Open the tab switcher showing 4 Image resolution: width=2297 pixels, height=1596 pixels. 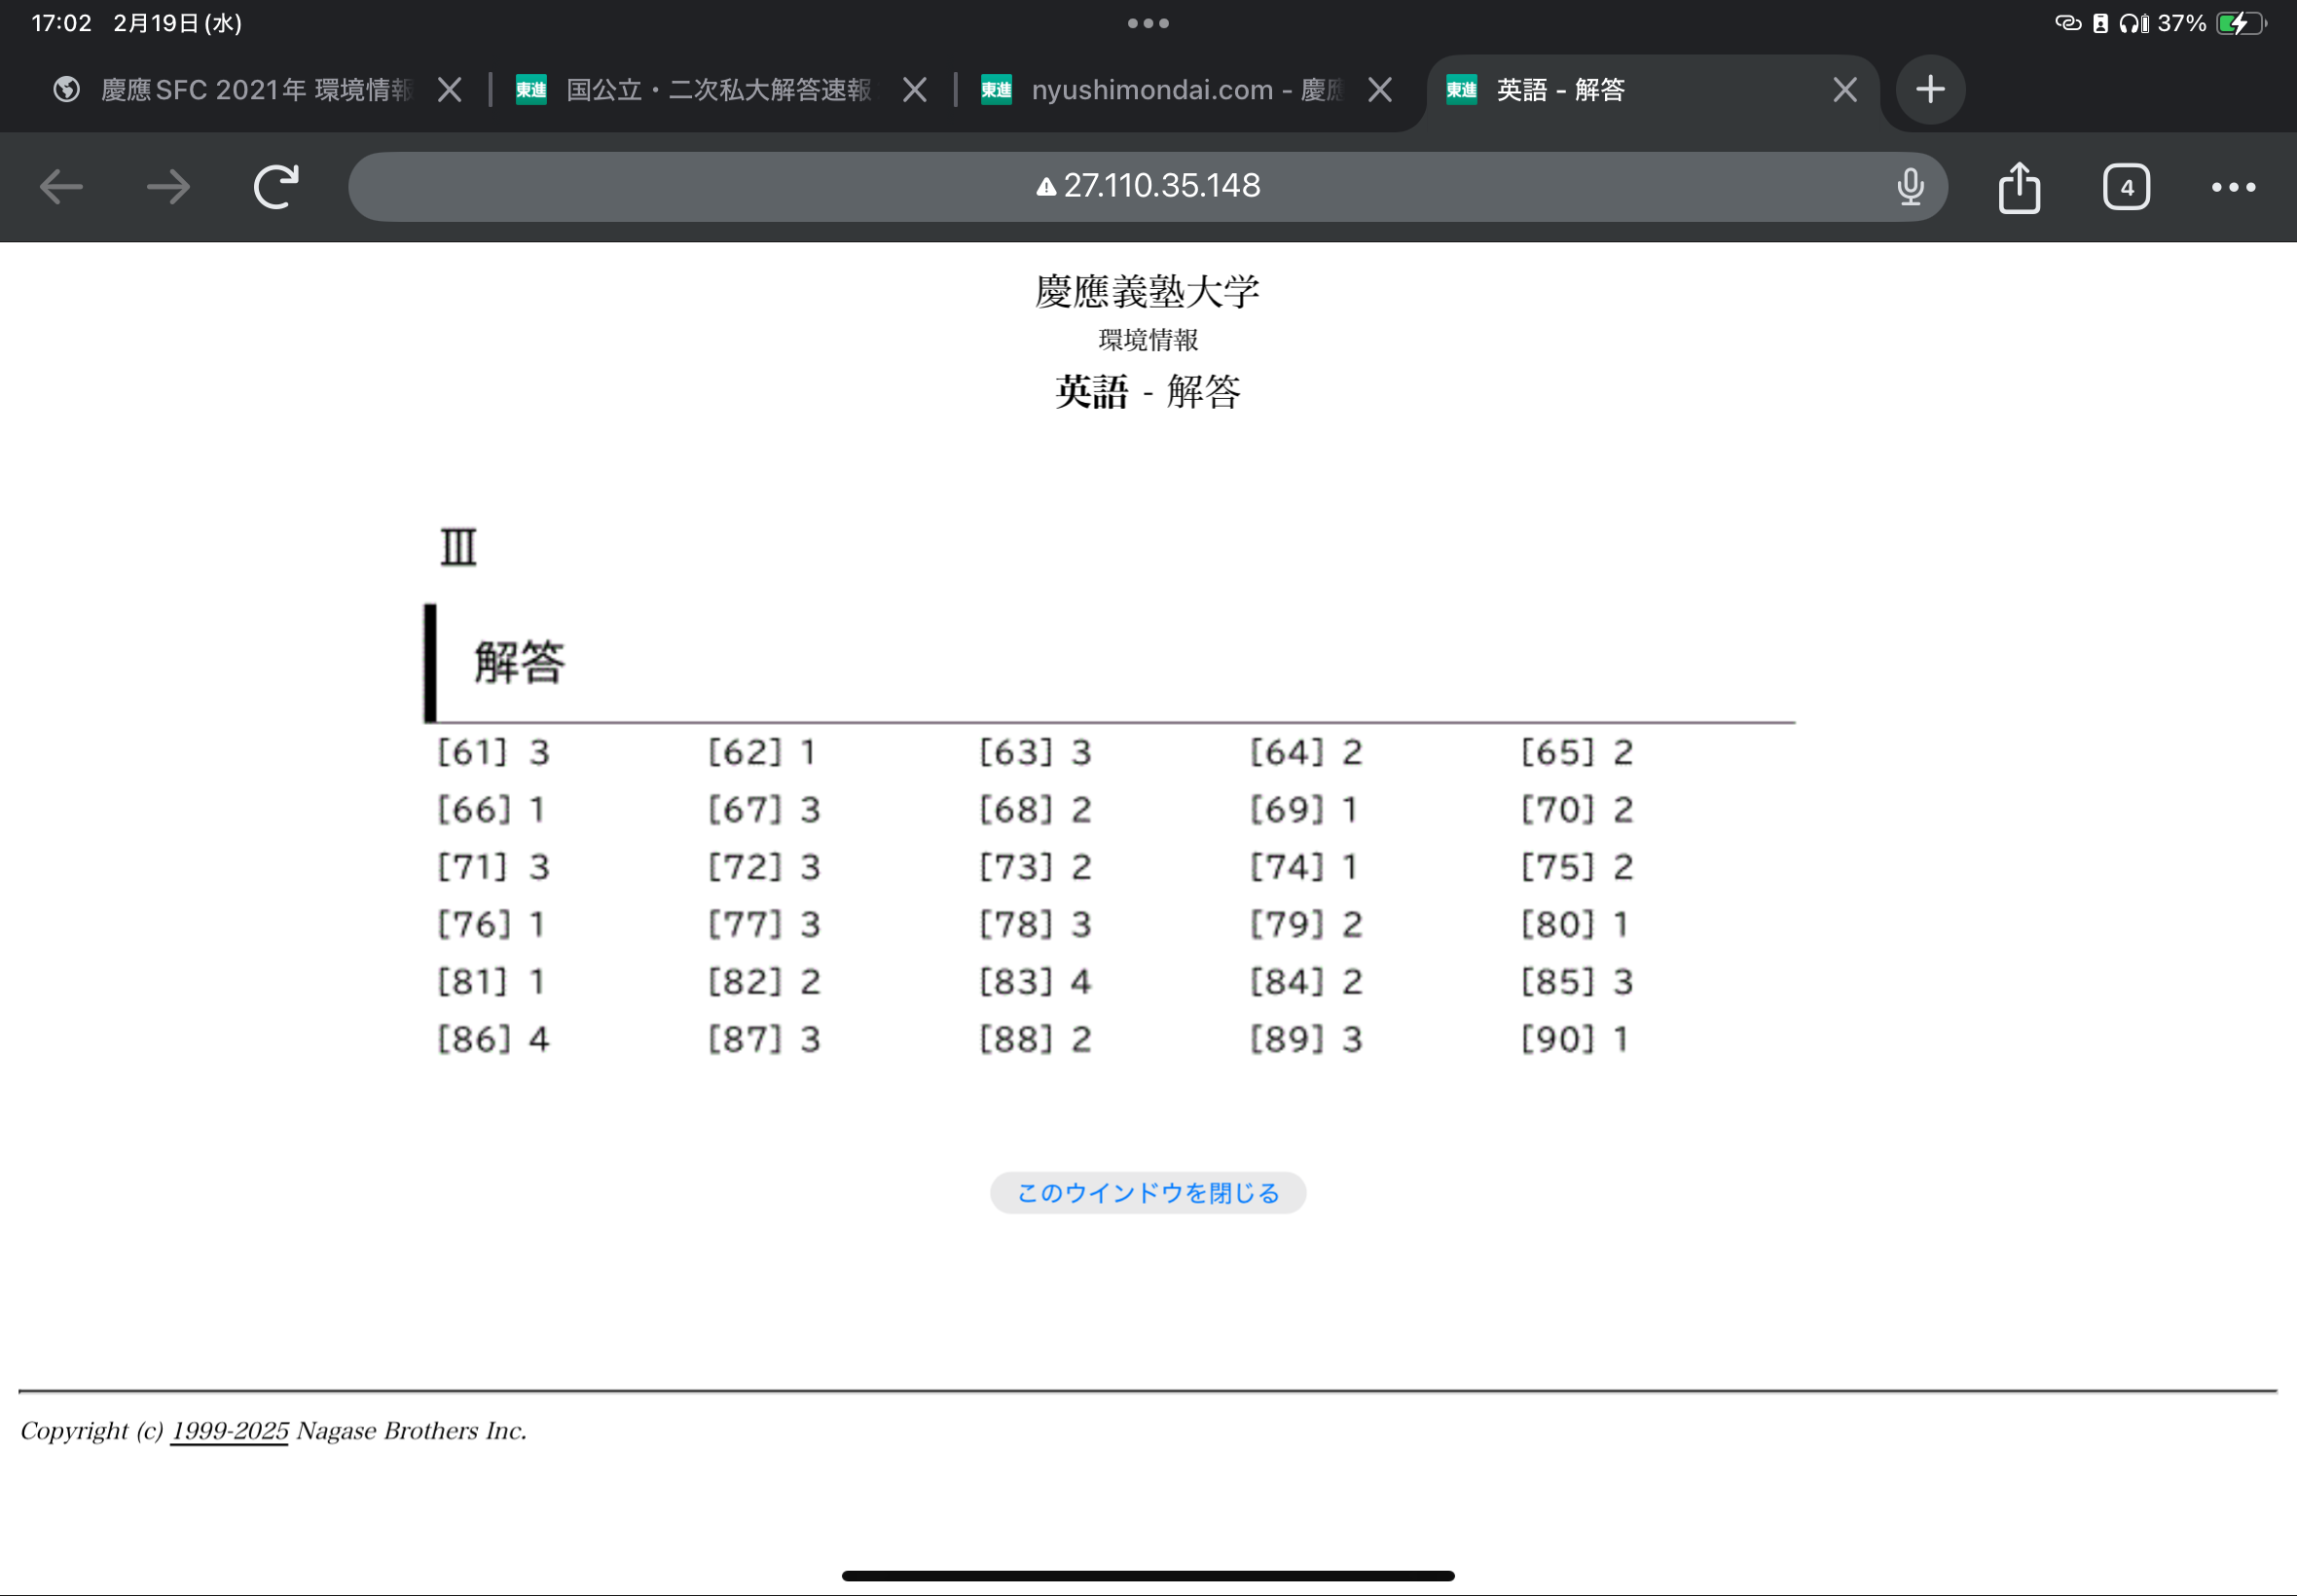(2126, 187)
